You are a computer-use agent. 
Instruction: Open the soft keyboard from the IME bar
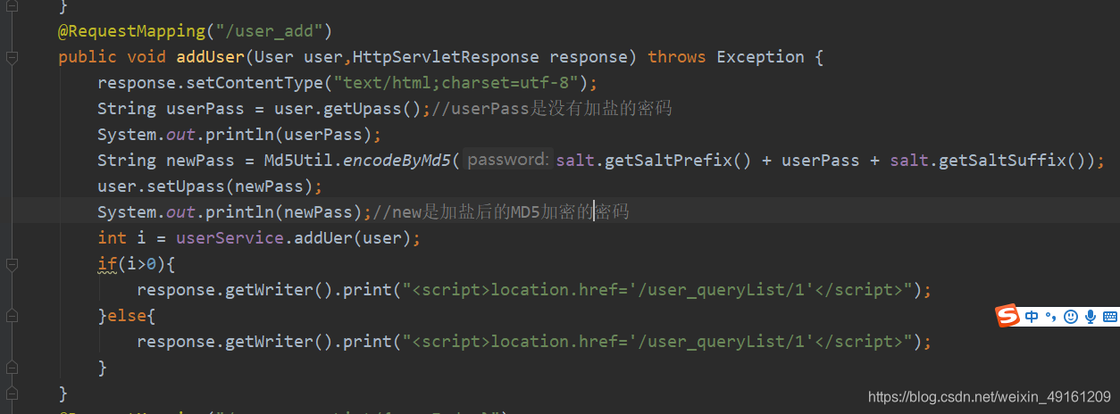(x=1110, y=317)
